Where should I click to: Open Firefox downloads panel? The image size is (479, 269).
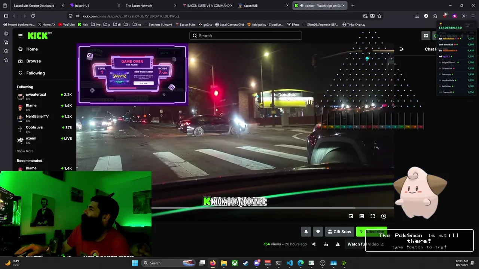point(417,16)
